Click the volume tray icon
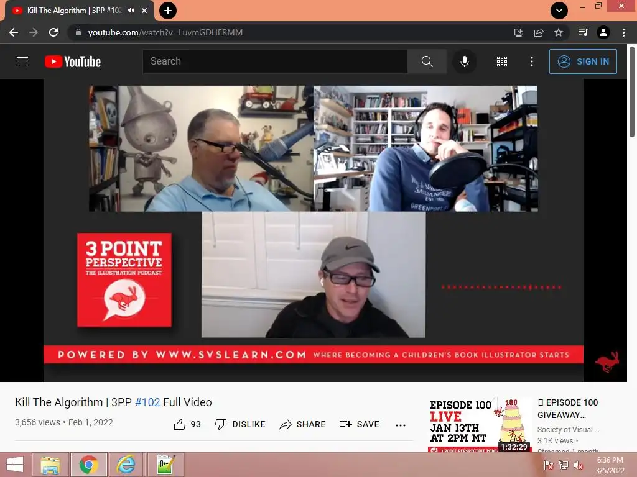Image resolution: width=637 pixels, height=477 pixels. click(578, 465)
